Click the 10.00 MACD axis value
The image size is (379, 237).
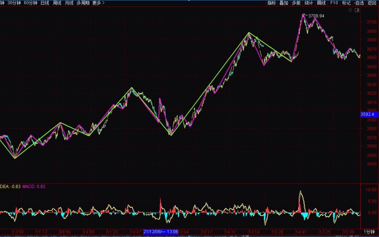tap(371, 189)
